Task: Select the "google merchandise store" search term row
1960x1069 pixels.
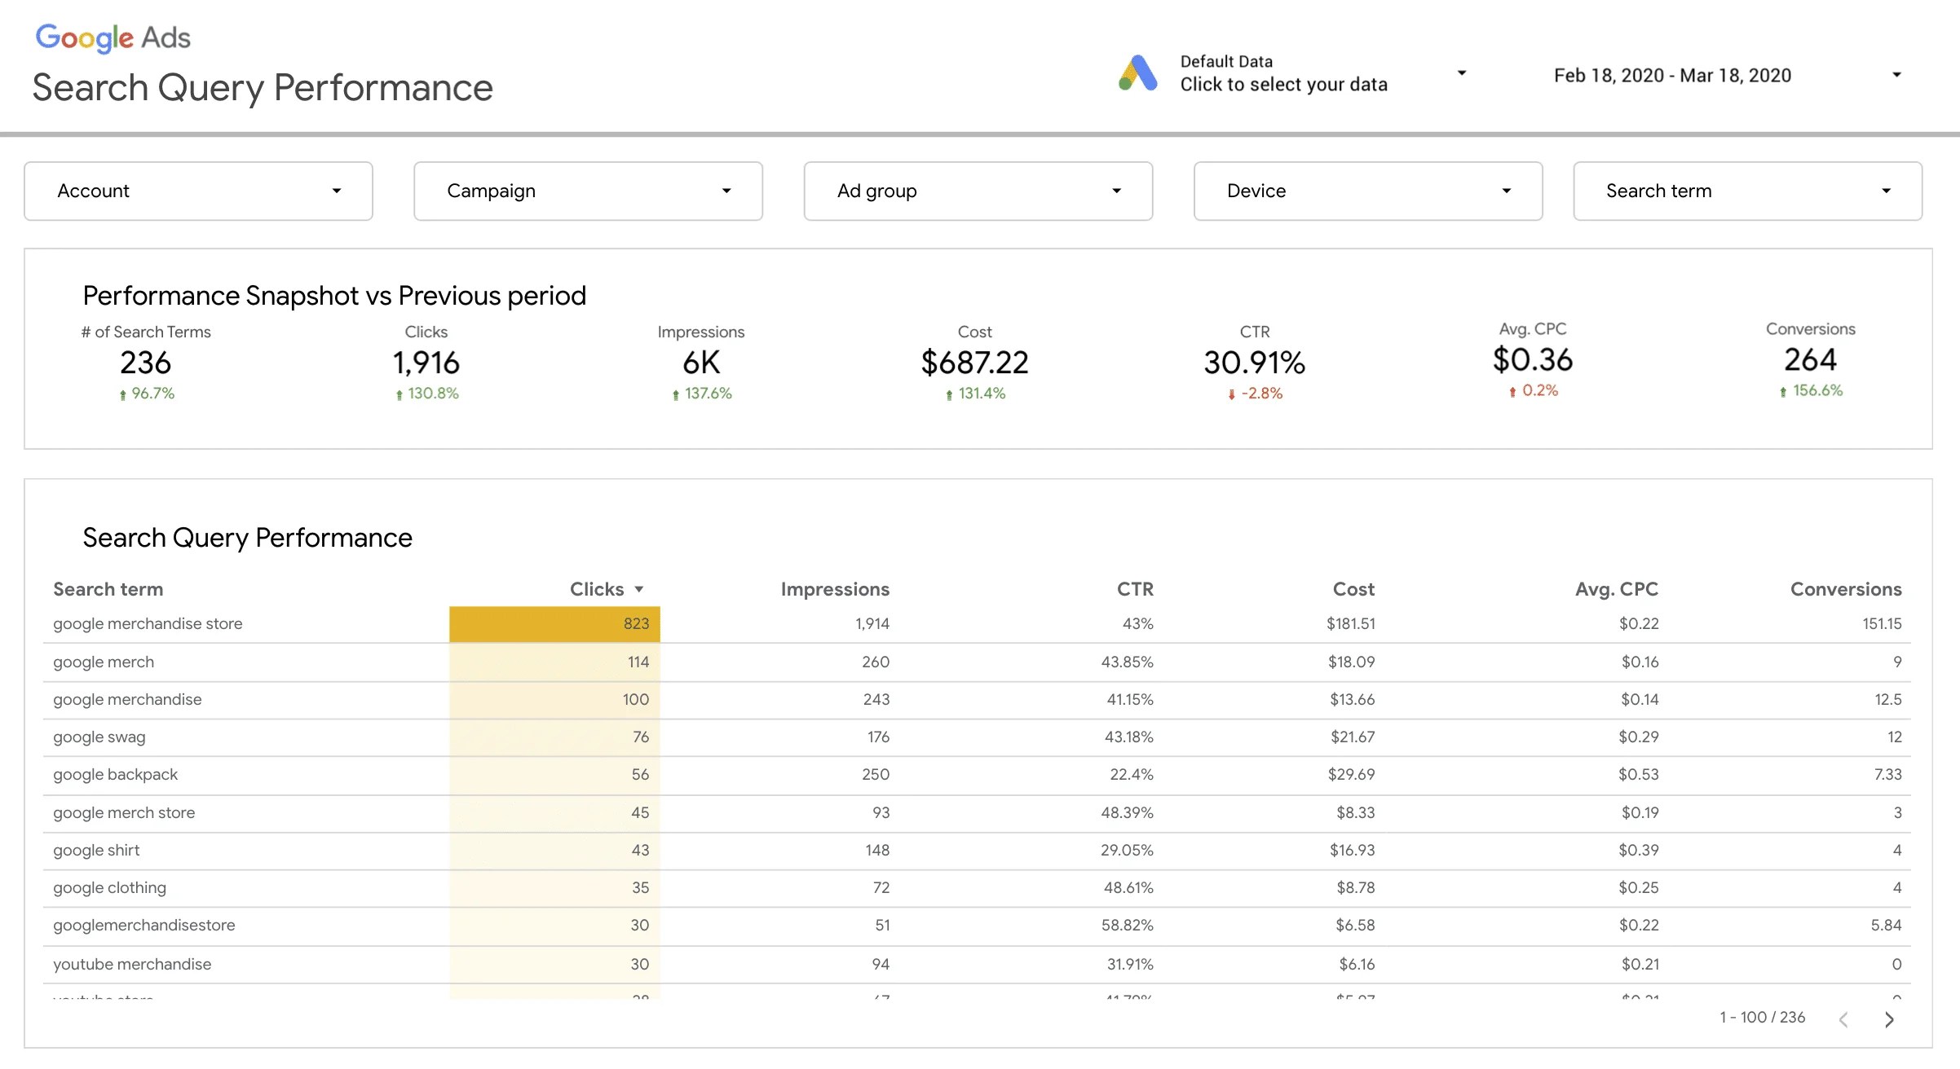Action: (147, 623)
